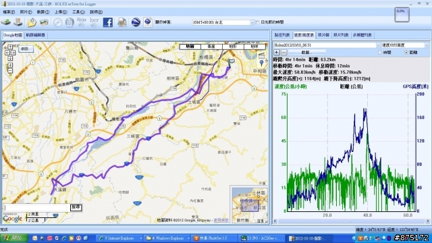Image resolution: width=432 pixels, height=243 pixels.
Task: Click the ACDSee taskbar button
Action: (261, 238)
